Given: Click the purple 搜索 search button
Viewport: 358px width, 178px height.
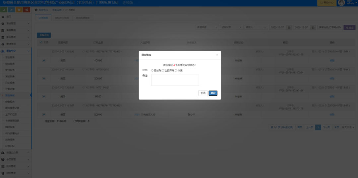Looking at the screenshot, I should tap(350, 27).
